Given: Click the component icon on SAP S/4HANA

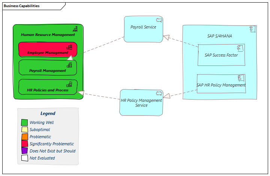Looking at the screenshot, I should 253,29.
